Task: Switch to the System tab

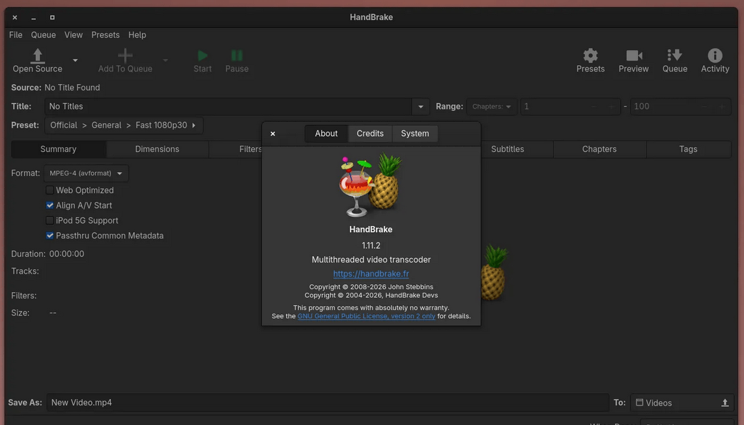Action: coord(415,134)
